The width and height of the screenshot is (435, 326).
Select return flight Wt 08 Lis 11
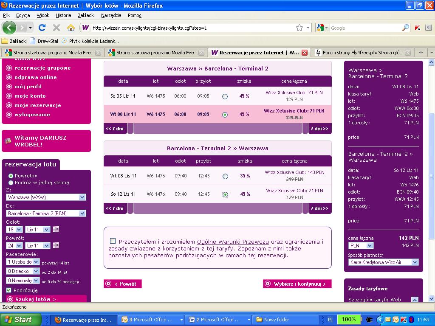pyautogui.click(x=225, y=176)
